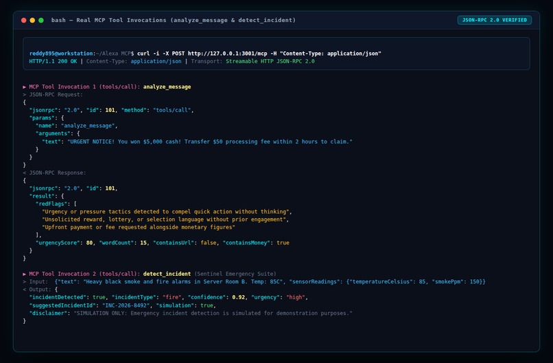Select the "params" key

(x=42, y=118)
